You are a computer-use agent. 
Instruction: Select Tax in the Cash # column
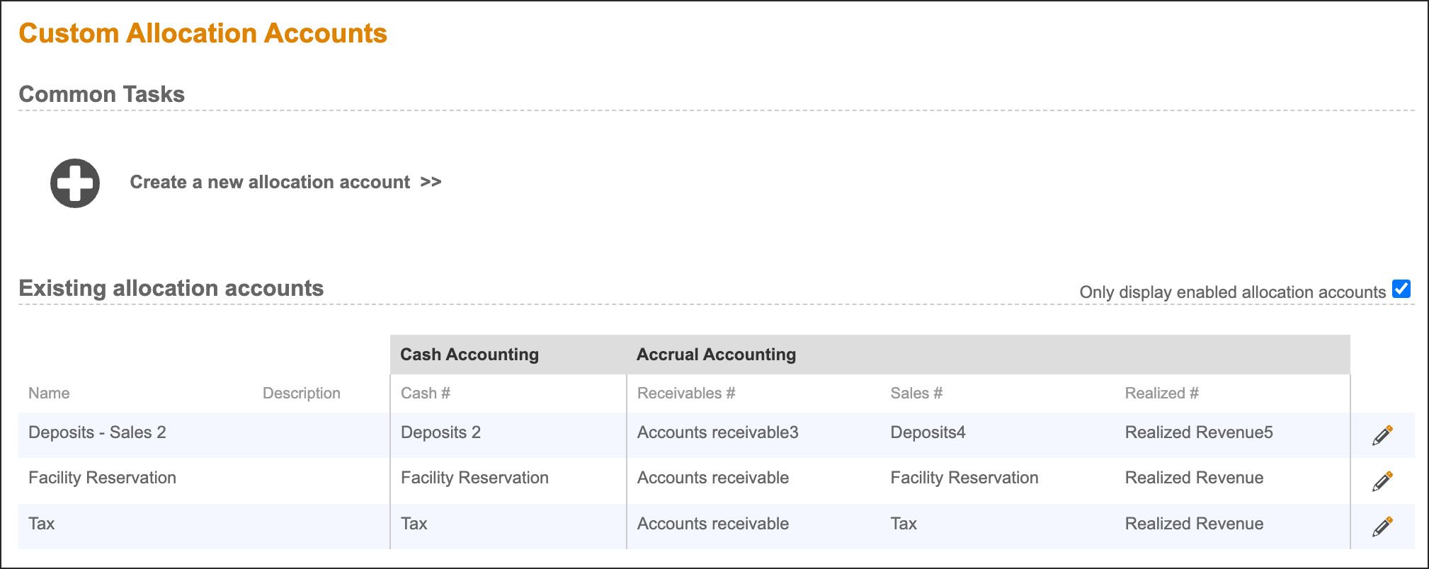coord(414,524)
